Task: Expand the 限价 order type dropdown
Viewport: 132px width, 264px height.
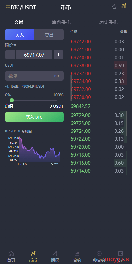Action: pos(11,45)
